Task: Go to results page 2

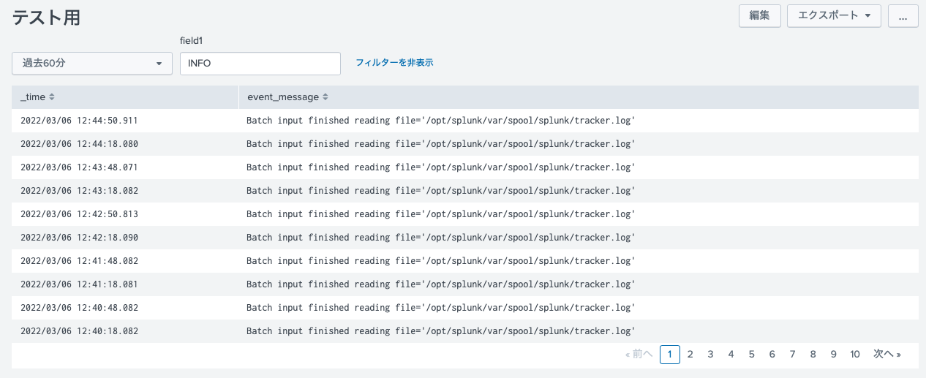Action: [x=690, y=354]
